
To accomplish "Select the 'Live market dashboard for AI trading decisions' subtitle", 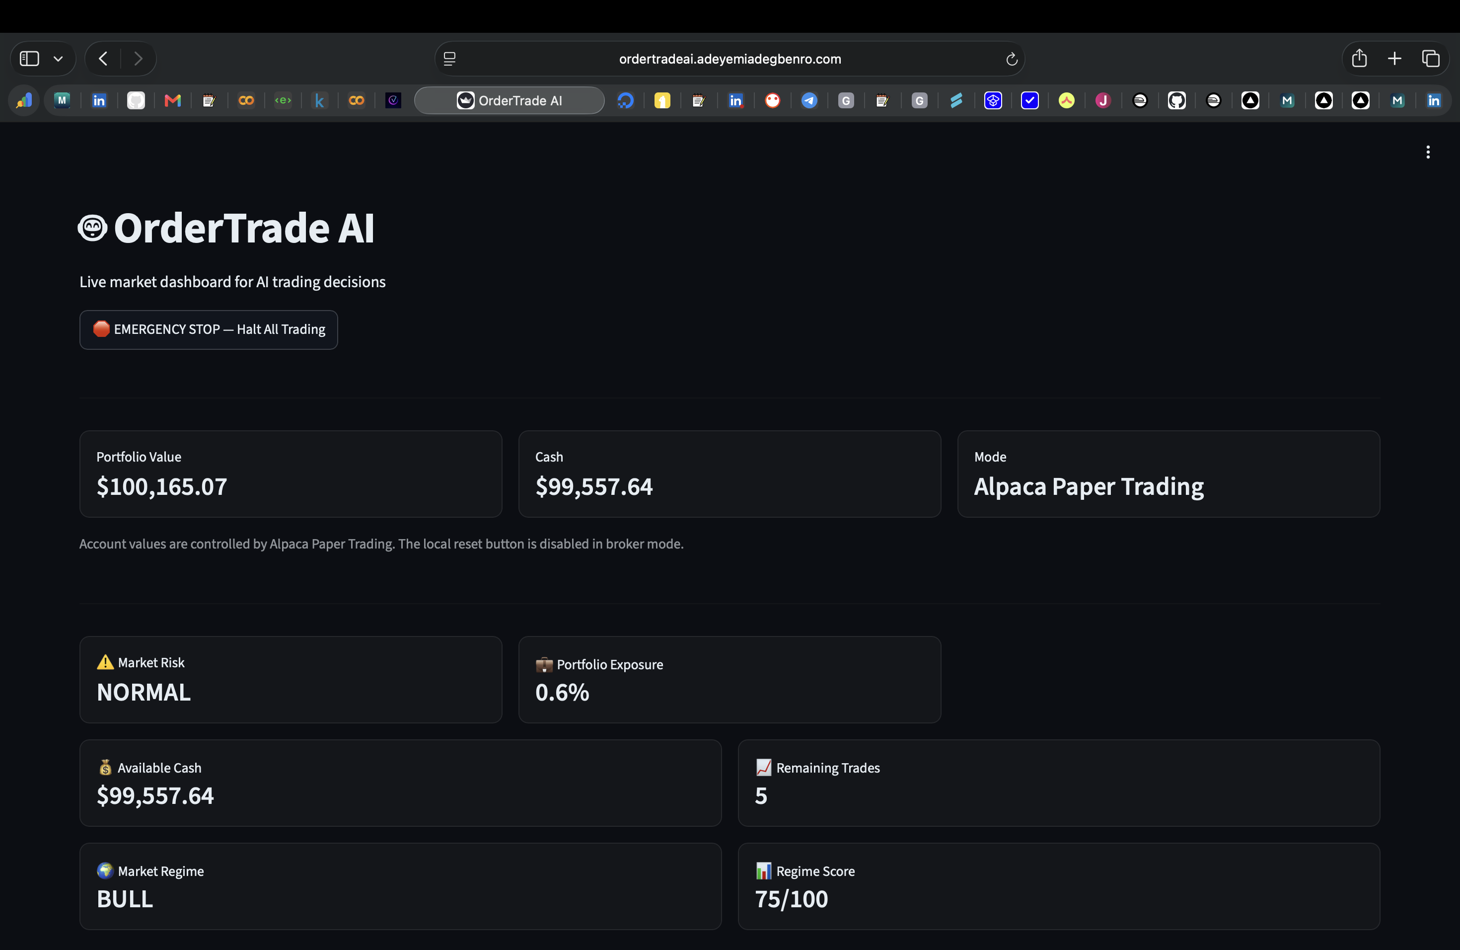I will pos(232,282).
